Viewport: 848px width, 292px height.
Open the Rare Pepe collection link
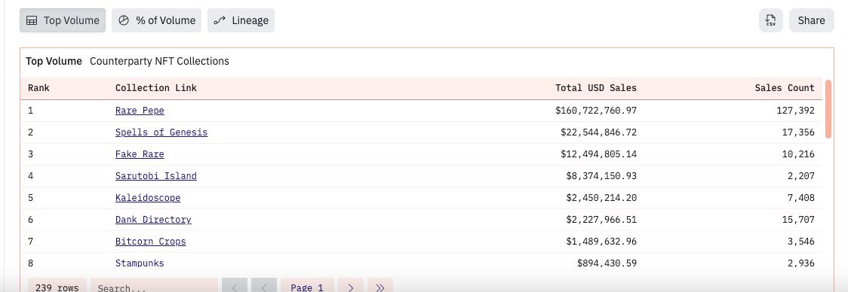[140, 111]
